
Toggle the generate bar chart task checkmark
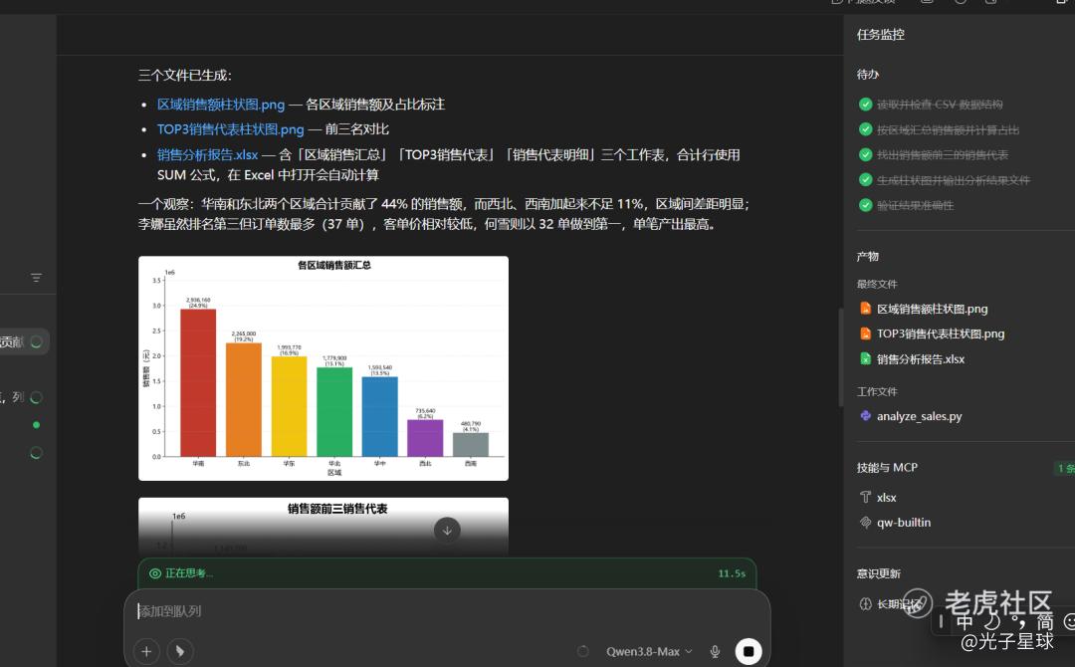[x=865, y=179]
